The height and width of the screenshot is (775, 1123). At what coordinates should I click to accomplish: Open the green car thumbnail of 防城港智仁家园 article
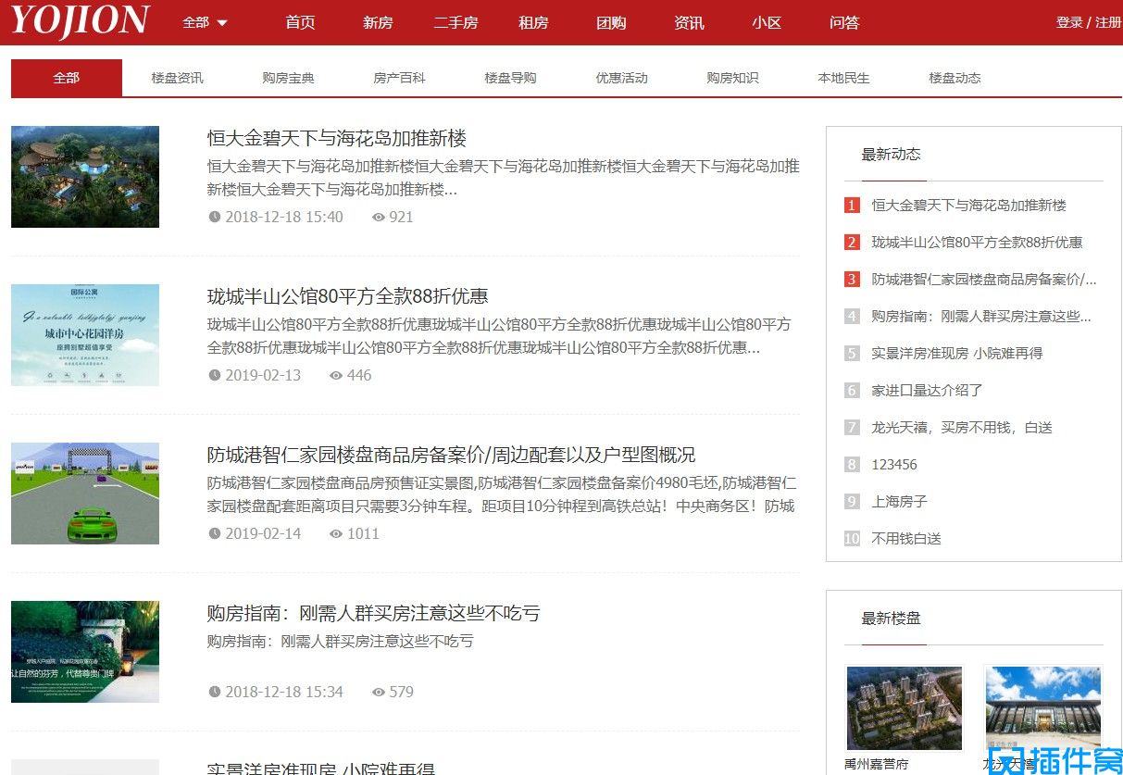pos(85,494)
